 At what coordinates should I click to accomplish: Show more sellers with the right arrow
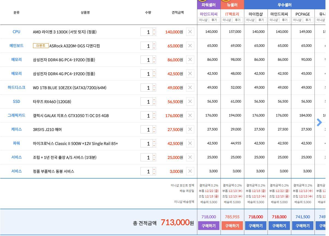(x=319, y=123)
